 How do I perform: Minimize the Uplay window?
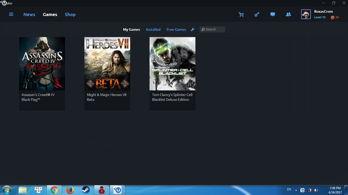click(324, 3)
